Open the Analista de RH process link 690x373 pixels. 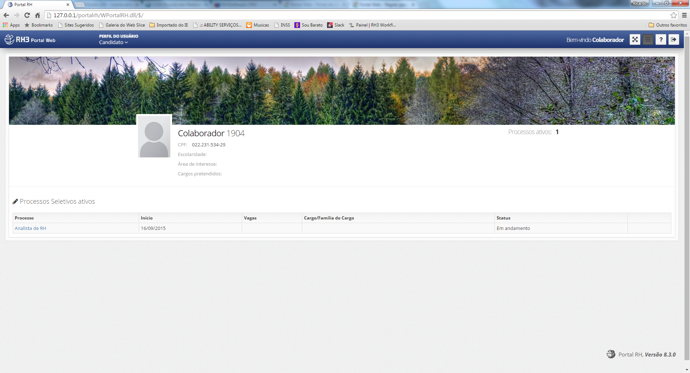[31, 228]
